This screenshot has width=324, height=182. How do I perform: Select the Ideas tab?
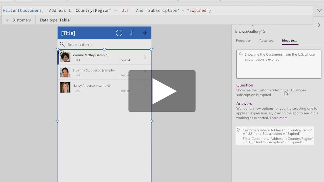click(x=289, y=41)
